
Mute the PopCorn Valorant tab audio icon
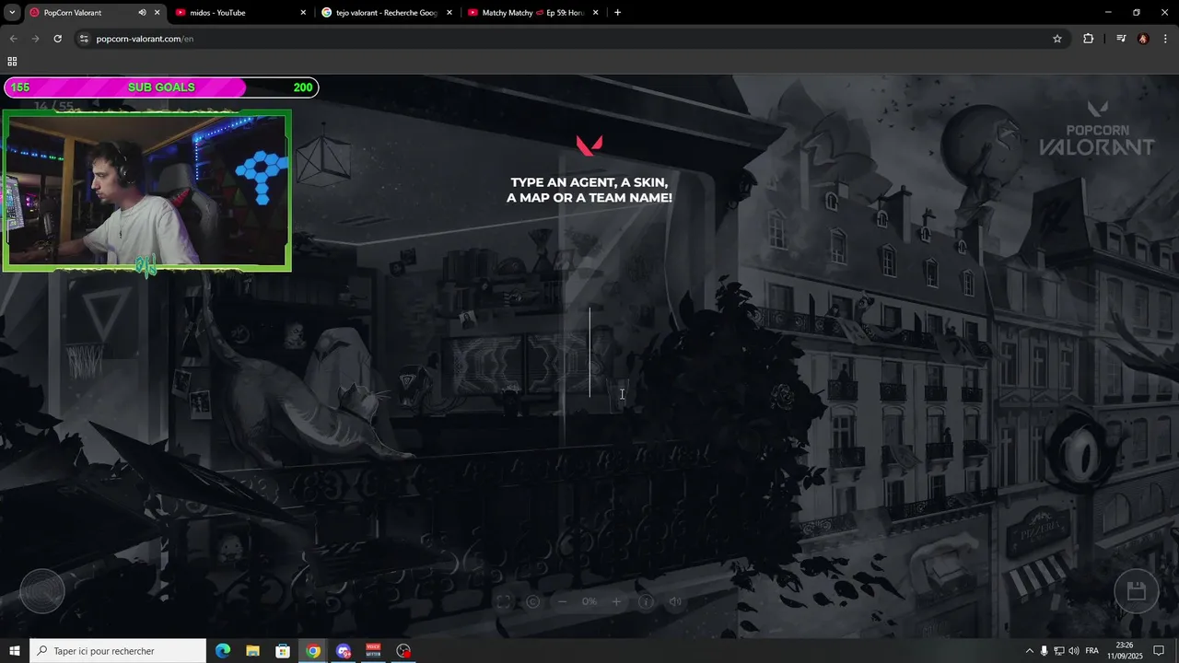(142, 13)
